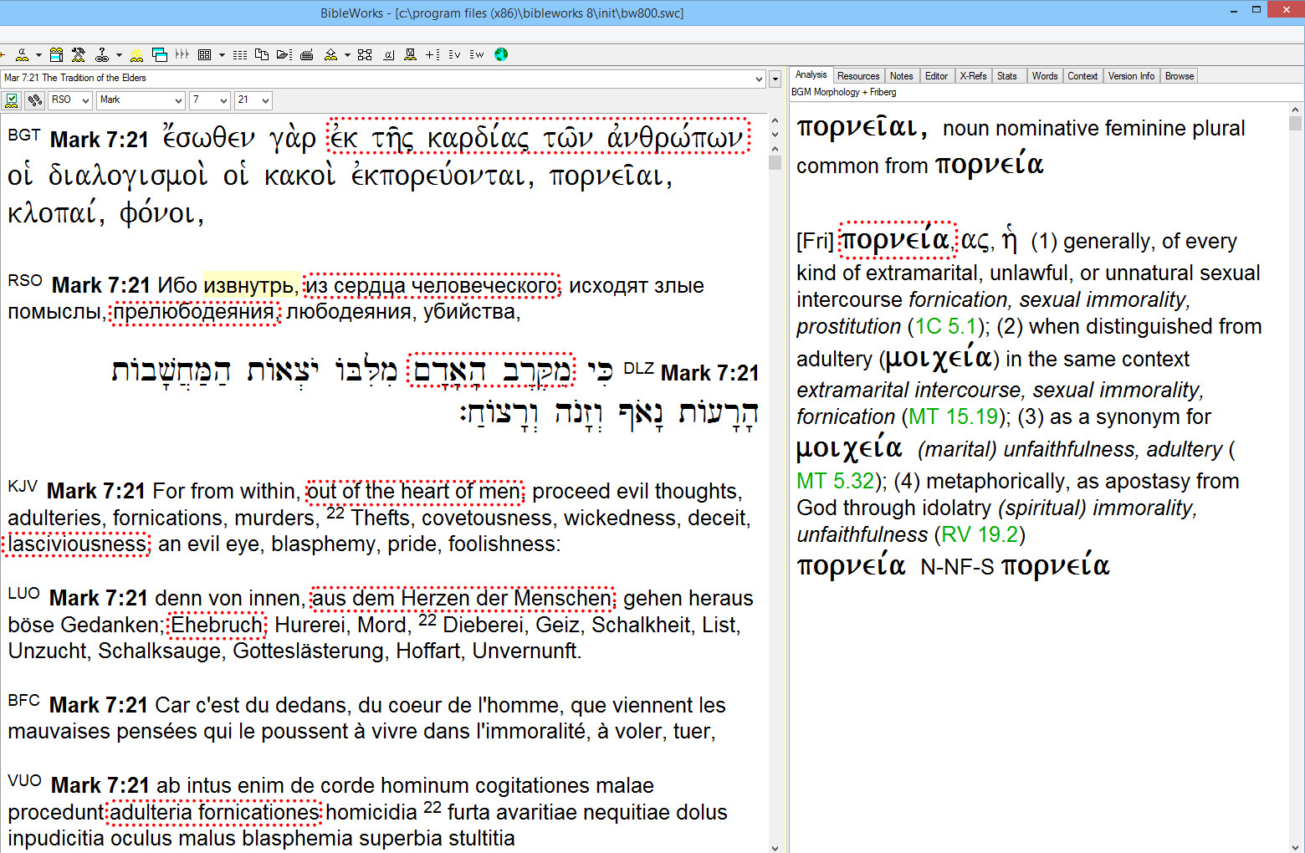Click the word 'lasciviousness' in the KJV verse
The height and width of the screenshot is (853, 1305).
(x=78, y=544)
